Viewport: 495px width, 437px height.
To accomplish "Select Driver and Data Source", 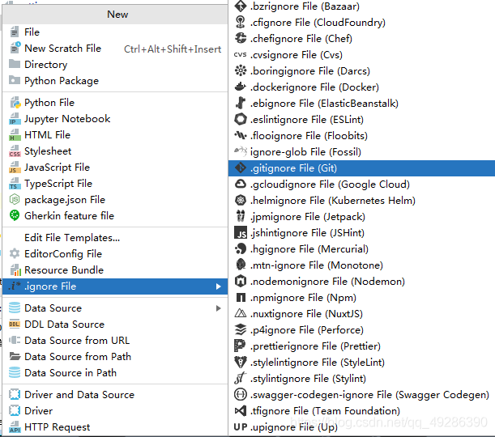I will [x=115, y=394].
